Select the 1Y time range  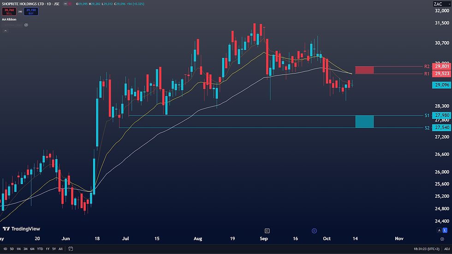point(48,249)
